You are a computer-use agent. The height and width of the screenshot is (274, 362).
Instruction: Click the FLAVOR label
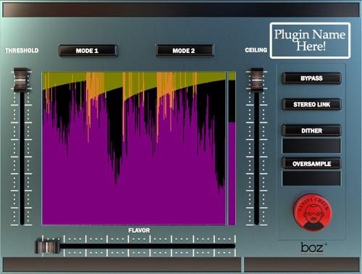click(x=139, y=231)
